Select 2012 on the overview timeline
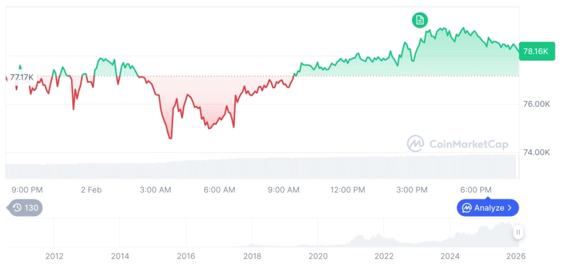566x264 pixels. pos(54,255)
